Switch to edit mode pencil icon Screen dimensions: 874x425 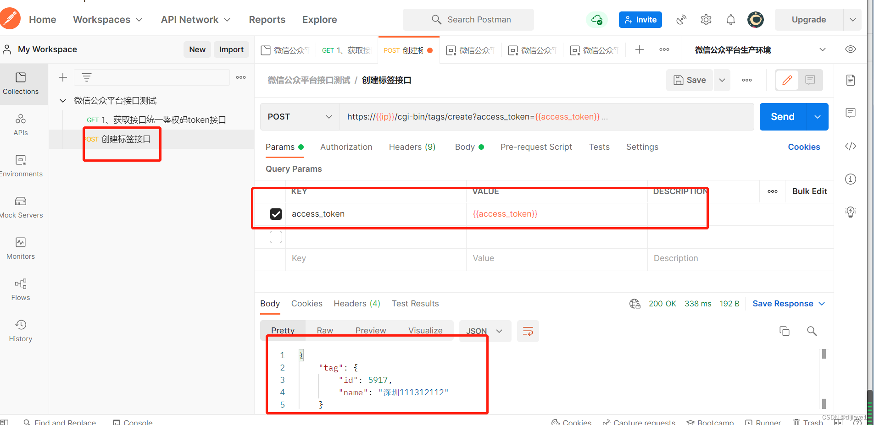787,80
